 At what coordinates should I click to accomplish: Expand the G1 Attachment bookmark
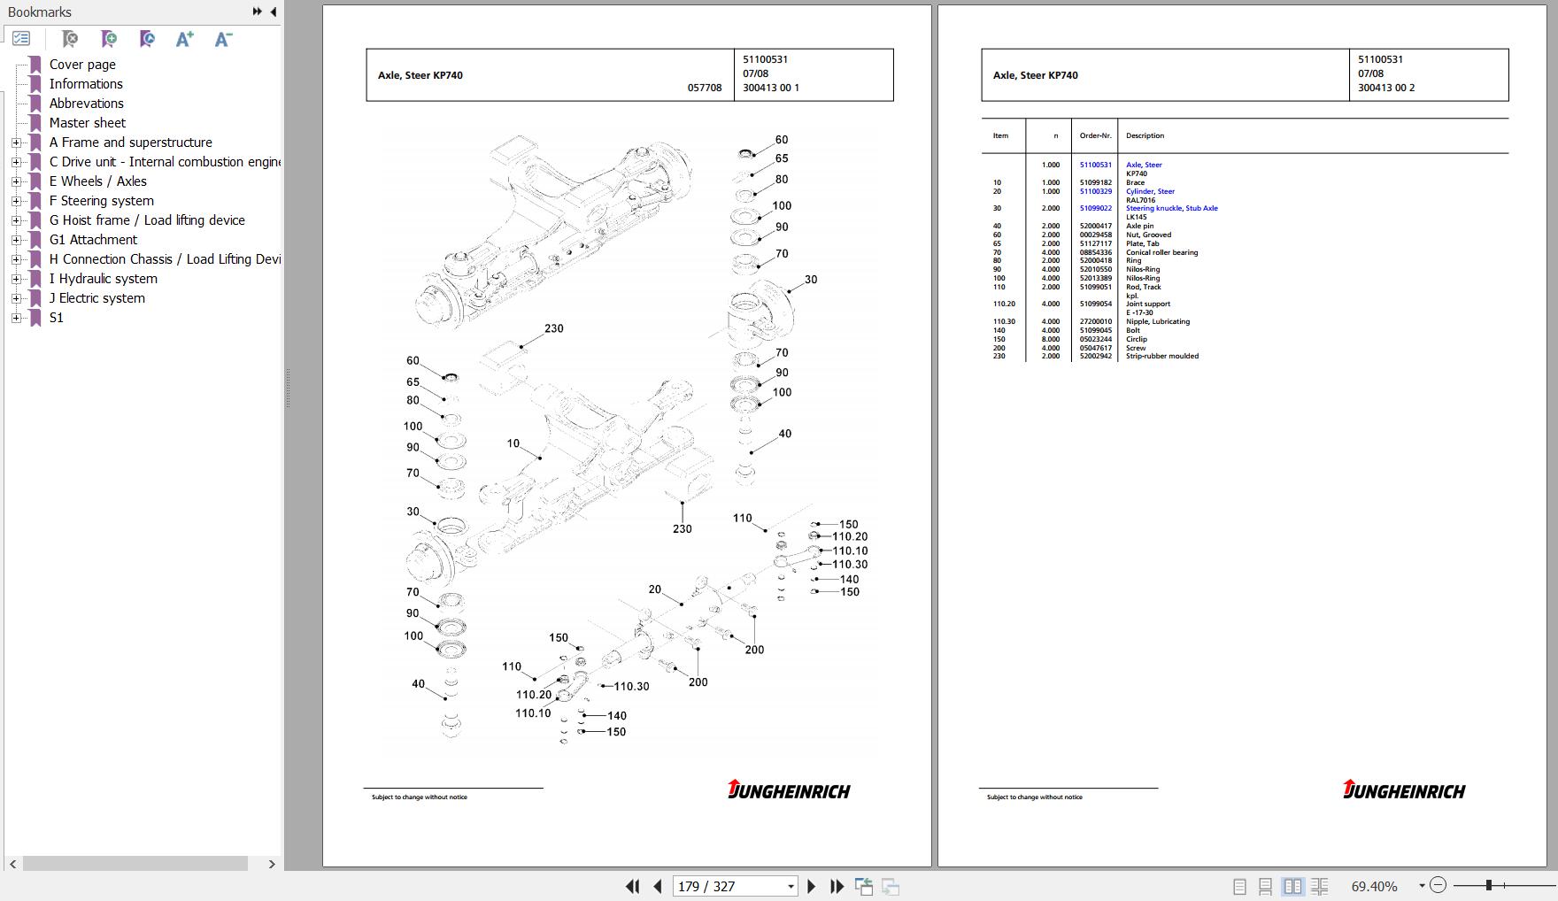16,240
